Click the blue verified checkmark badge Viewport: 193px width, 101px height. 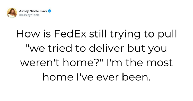pyautogui.click(x=50, y=11)
